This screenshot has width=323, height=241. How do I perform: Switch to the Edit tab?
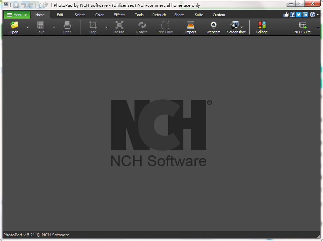(x=60, y=15)
